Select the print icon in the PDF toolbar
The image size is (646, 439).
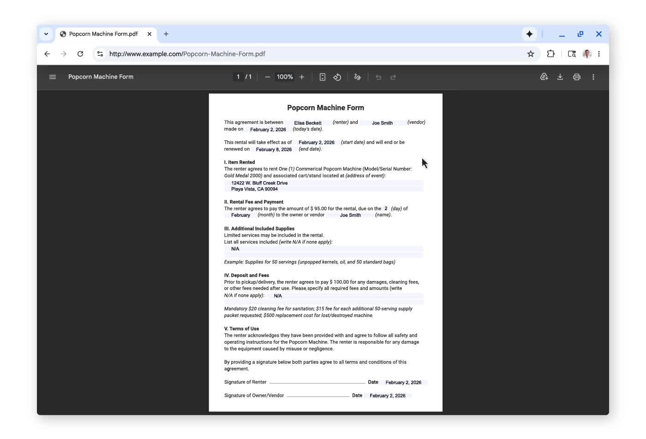pos(577,77)
